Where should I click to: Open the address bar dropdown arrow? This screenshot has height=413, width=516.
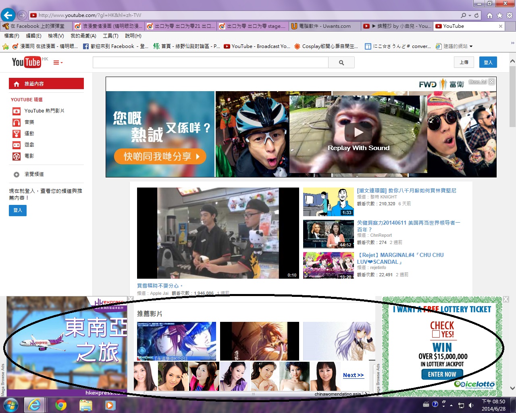click(x=470, y=15)
